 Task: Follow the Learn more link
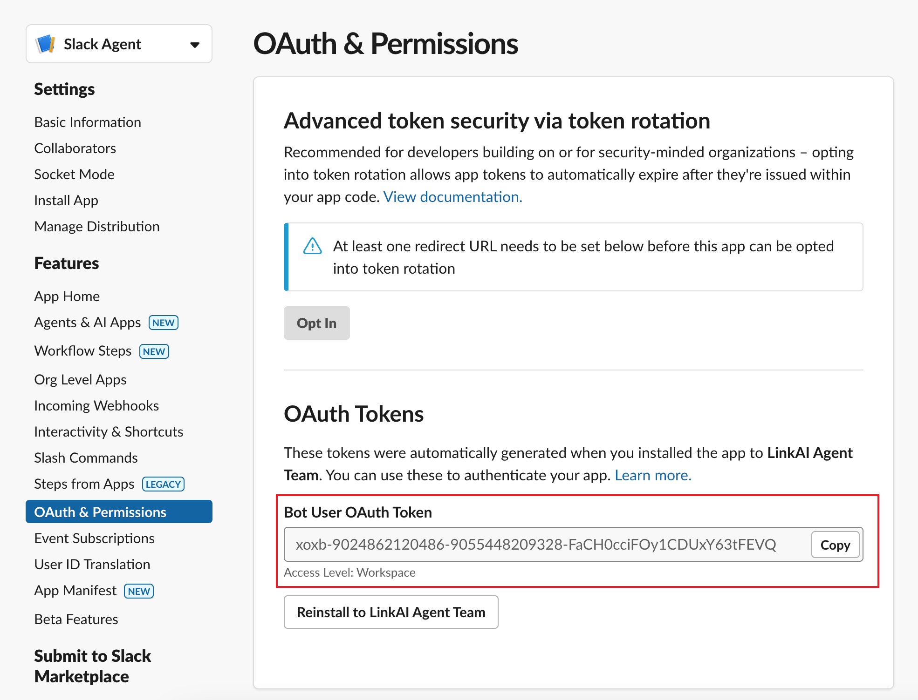point(653,475)
